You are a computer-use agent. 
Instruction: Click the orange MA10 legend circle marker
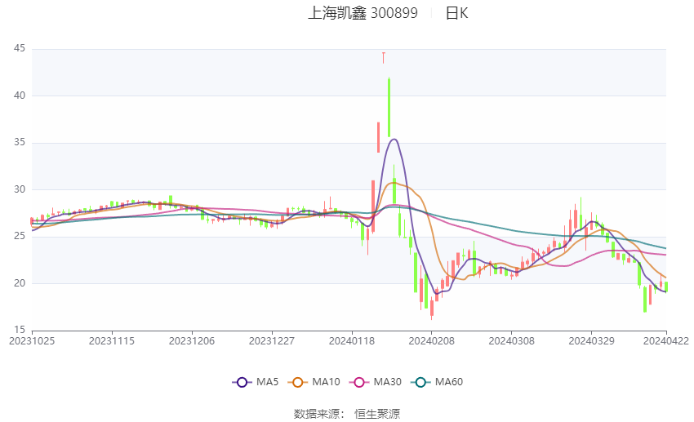pos(298,382)
